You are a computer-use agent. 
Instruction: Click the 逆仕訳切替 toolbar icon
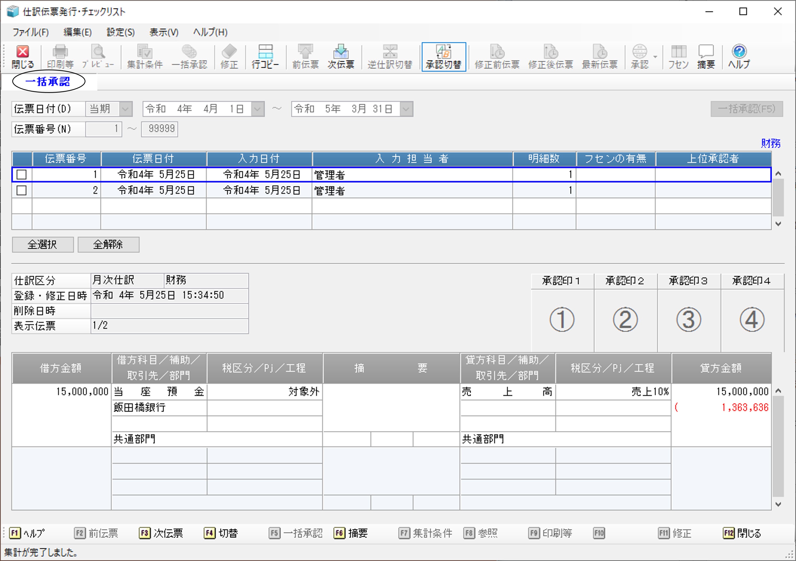[x=390, y=57]
